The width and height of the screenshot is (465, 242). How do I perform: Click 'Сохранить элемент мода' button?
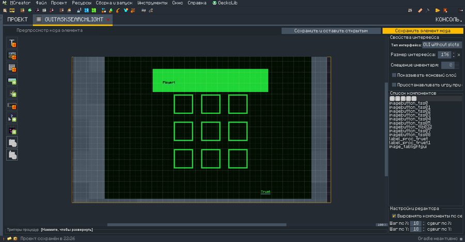point(423,31)
